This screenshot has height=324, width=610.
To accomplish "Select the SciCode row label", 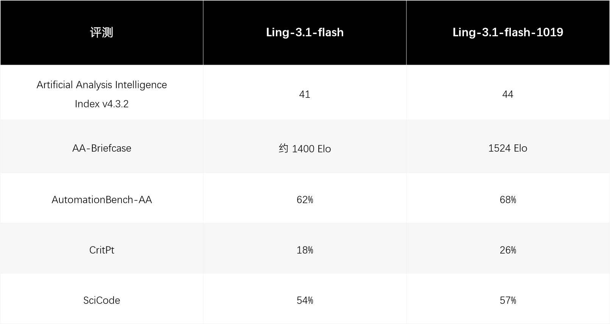I will (101, 300).
